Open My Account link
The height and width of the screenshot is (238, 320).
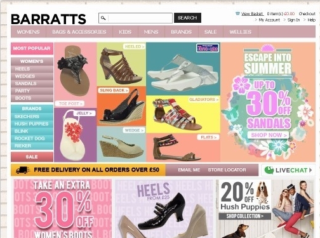point(269,20)
